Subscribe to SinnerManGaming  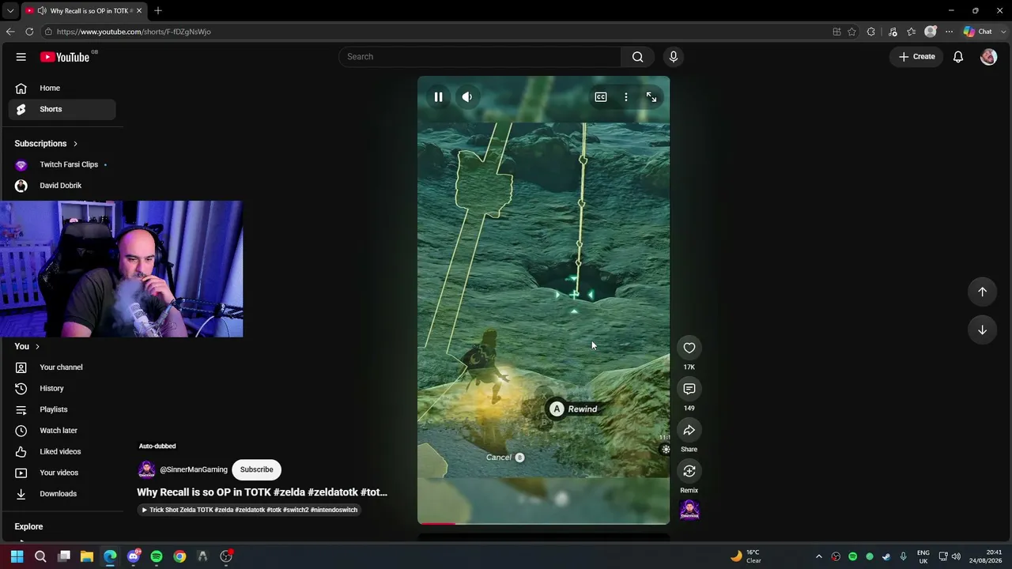(x=257, y=469)
